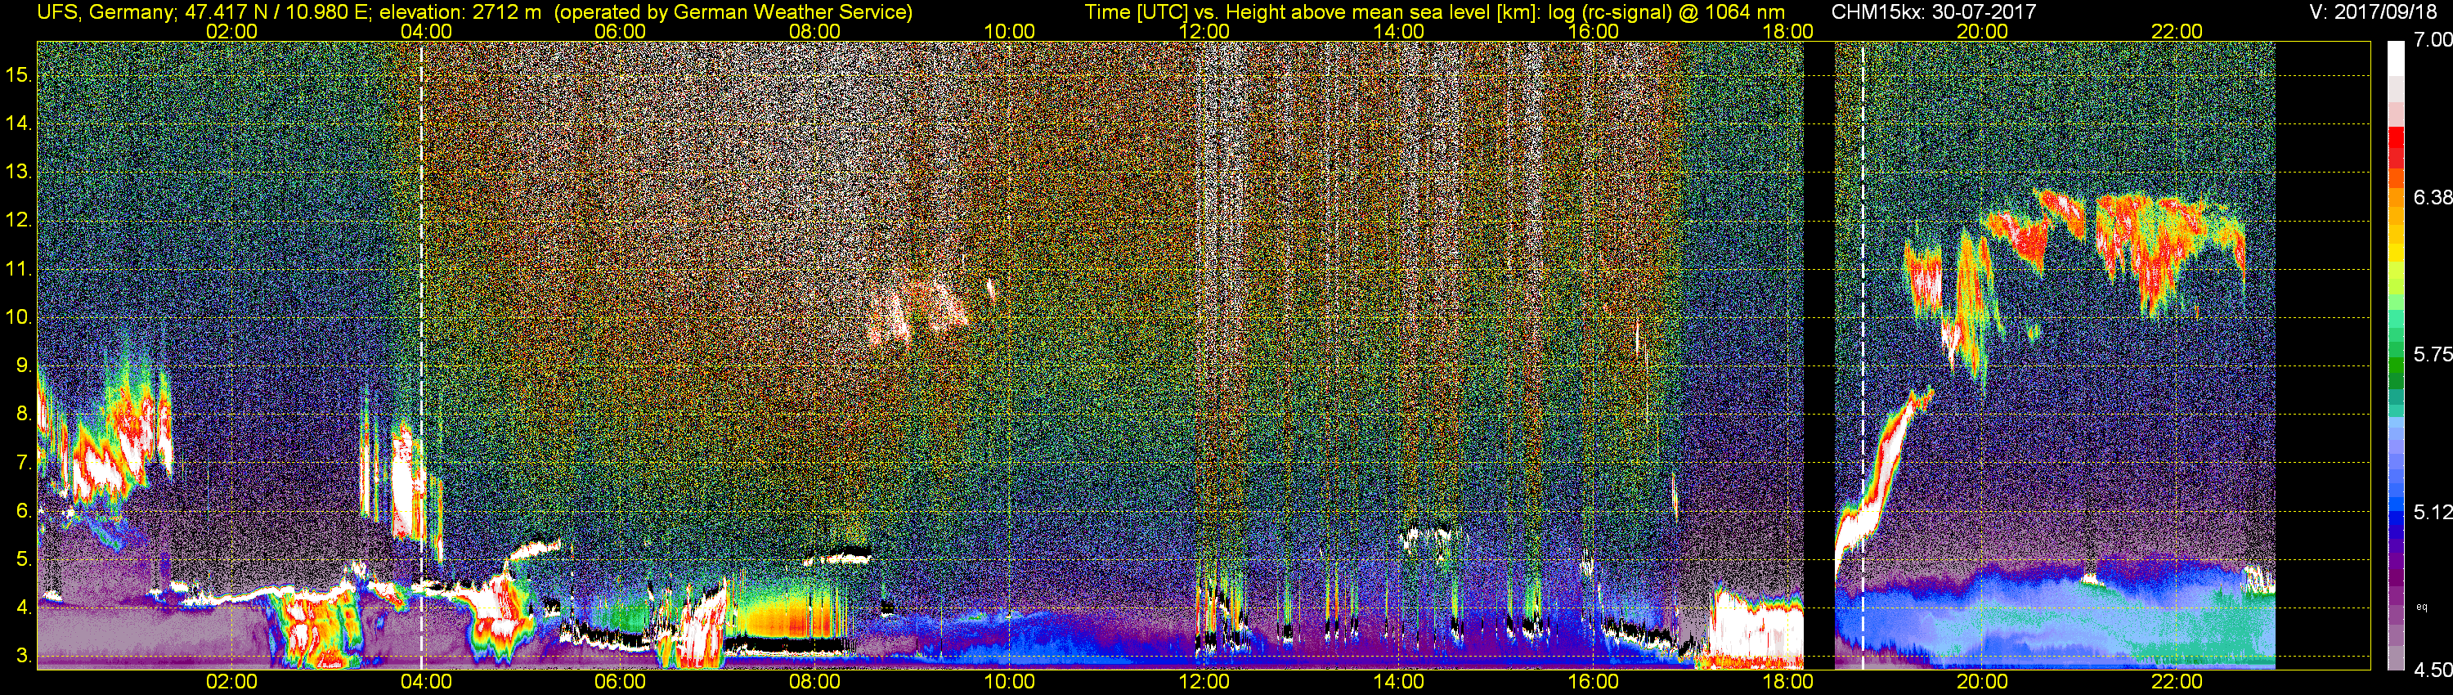Click the colorbar value '6.38'

(2433, 197)
